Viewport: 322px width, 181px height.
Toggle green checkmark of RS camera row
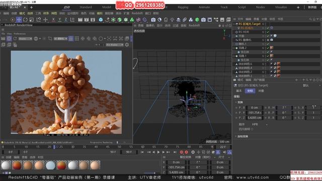[x=268, y=40]
